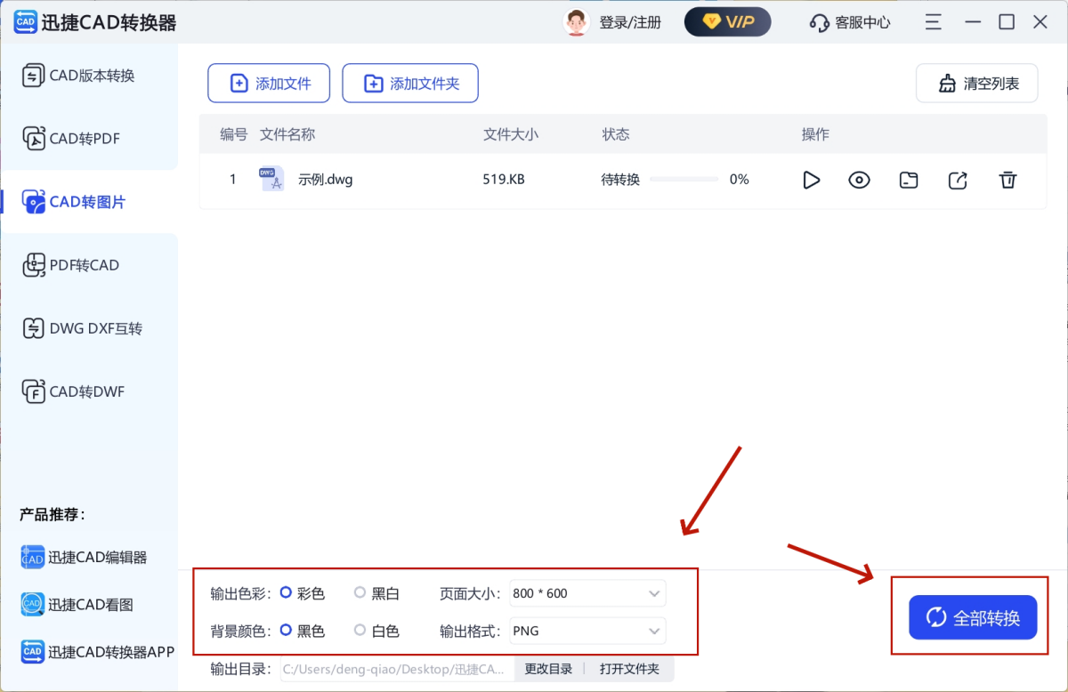This screenshot has width=1068, height=692.
Task: Switch to CAD转PDF tab
Action: (x=89, y=139)
